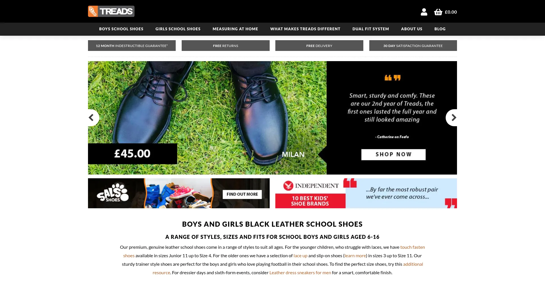
Task: Open the touch fasten shoes link
Action: 412,247
